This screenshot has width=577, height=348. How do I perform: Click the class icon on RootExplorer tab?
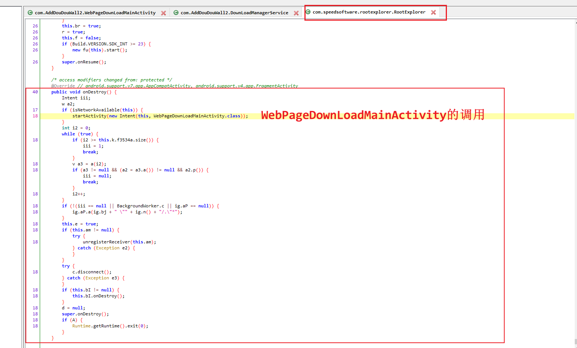coord(308,12)
